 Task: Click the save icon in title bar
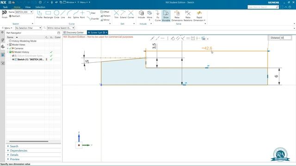point(10,2)
